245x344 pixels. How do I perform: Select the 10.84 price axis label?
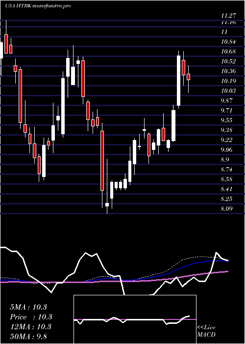tap(229, 42)
